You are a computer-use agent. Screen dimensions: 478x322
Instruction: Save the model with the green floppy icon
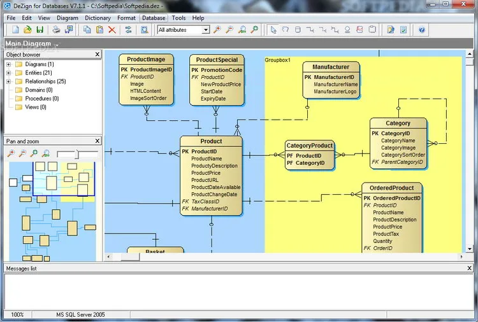click(40, 30)
